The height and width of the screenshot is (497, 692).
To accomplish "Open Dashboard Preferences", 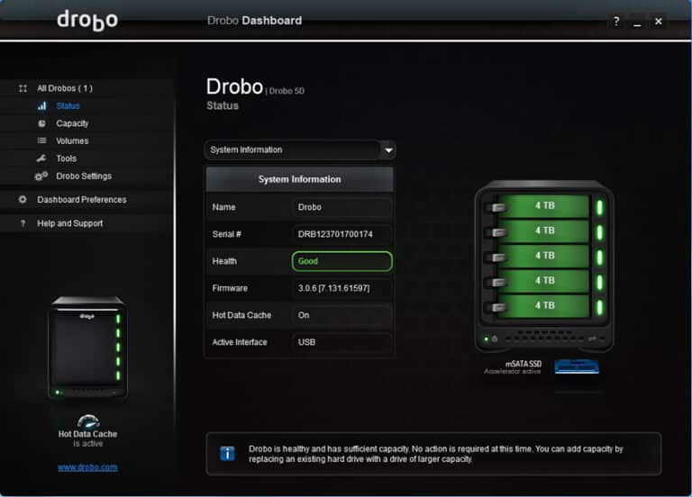I will tap(82, 200).
